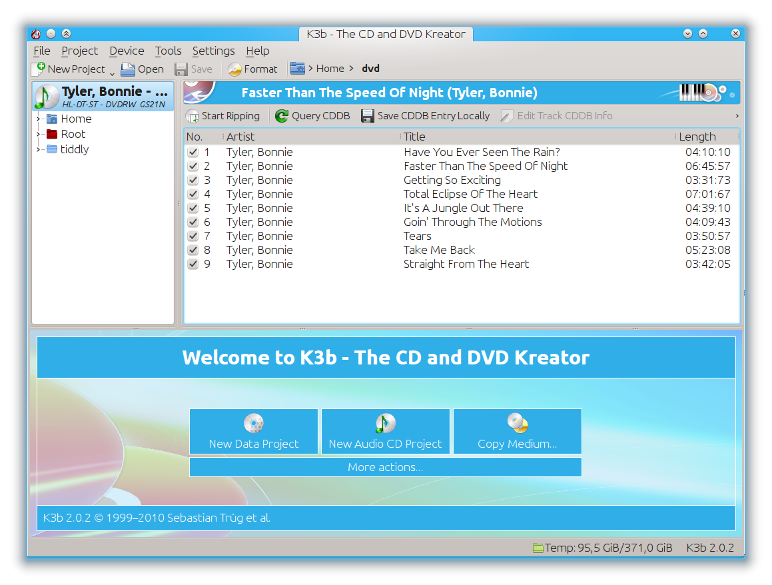
Task: Select Home in the breadcrumb path
Action: [x=330, y=69]
